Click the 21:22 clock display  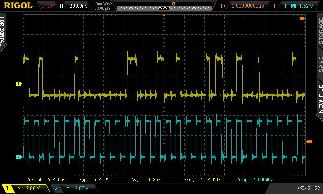click(314, 188)
